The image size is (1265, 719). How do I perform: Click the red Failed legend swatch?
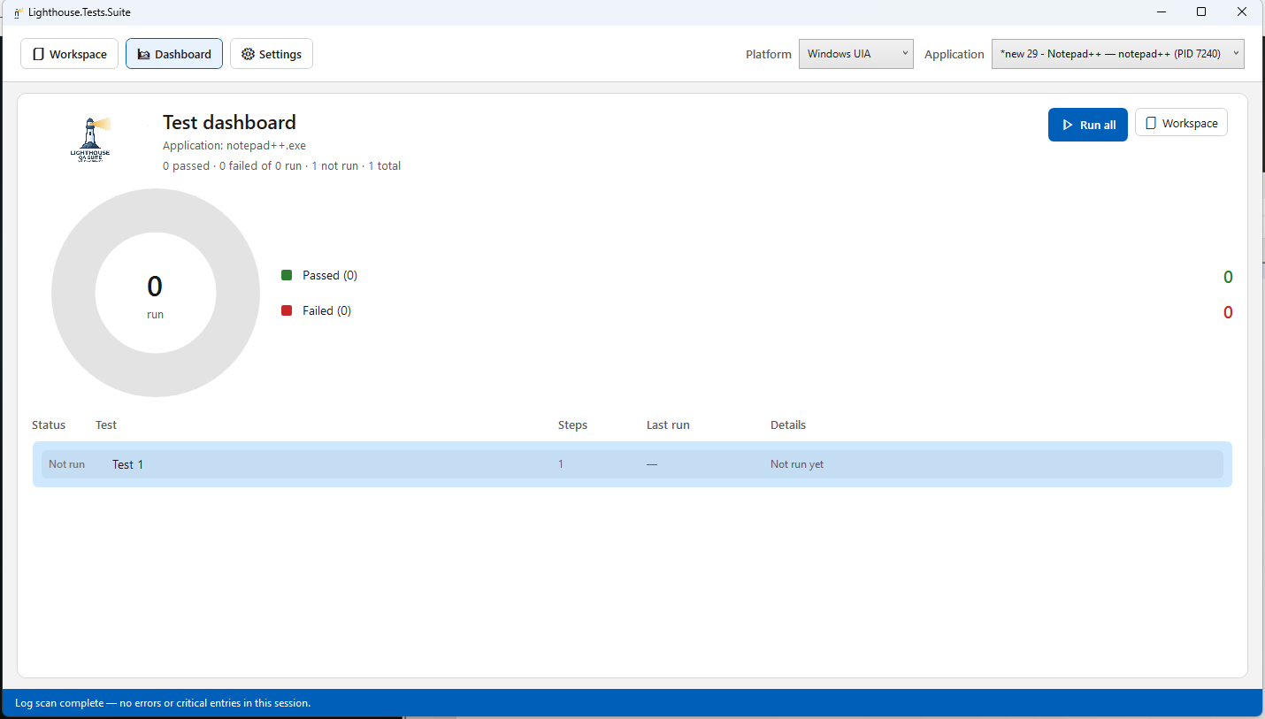pyautogui.click(x=287, y=310)
